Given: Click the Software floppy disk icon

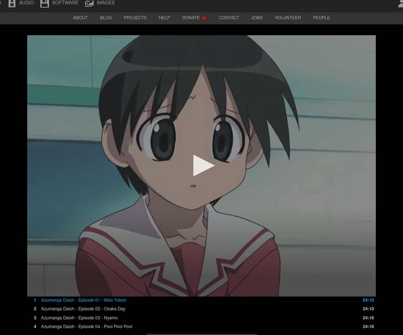Looking at the screenshot, I should (44, 3).
